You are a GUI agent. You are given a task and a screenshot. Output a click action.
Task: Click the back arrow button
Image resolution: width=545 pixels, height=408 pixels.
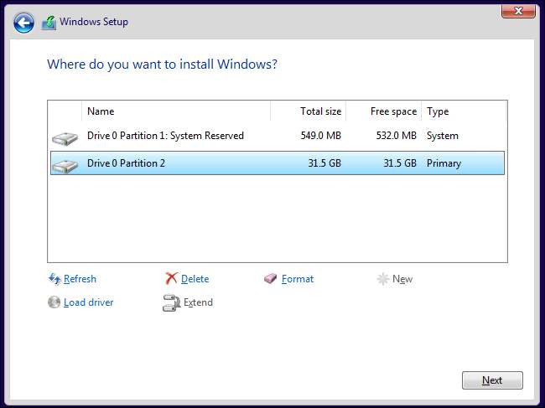coord(24,22)
